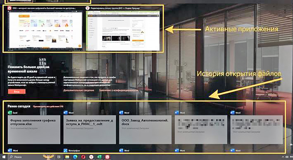Open Excel from the taskbar
This screenshot has width=293, height=160.
pos(99,157)
